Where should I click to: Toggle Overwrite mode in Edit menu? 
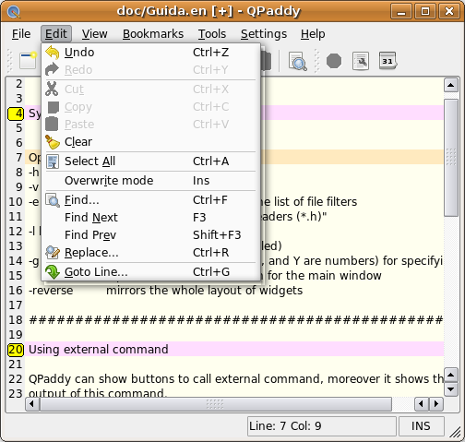(150, 181)
